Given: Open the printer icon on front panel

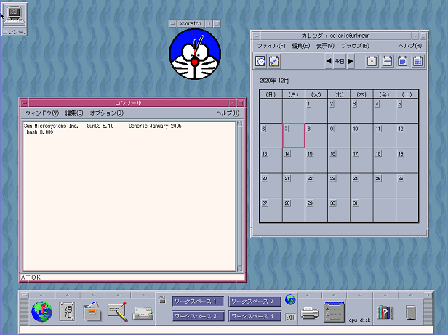Looking at the screenshot, I should click(309, 313).
